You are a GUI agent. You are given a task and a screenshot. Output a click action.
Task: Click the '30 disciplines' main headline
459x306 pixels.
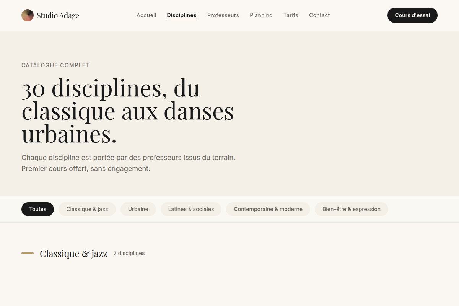(x=128, y=111)
